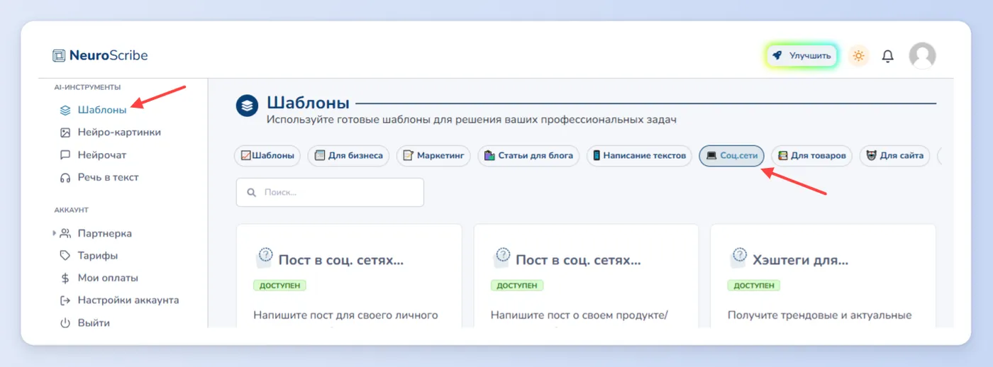Select the Для сайта category chip

894,156
